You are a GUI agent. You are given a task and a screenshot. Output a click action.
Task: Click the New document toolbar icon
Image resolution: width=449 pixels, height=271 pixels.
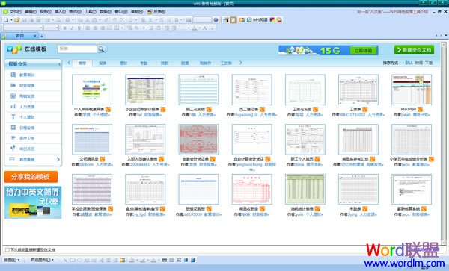click(6, 20)
